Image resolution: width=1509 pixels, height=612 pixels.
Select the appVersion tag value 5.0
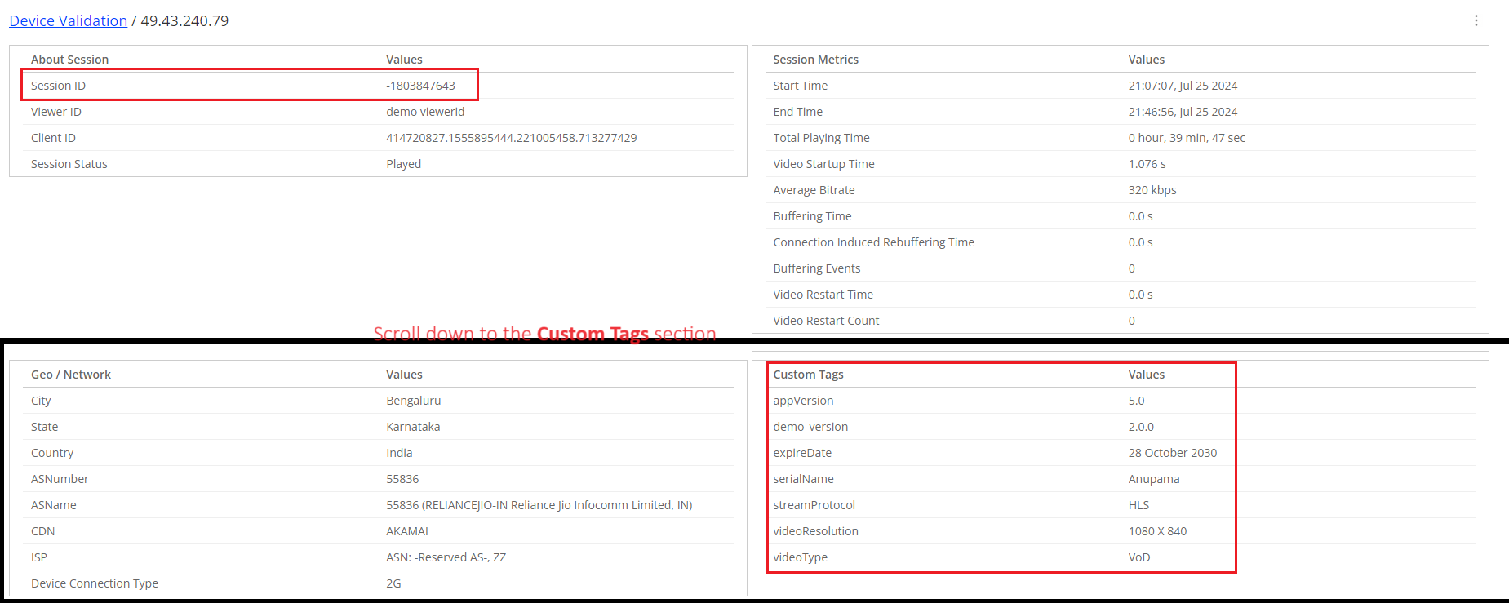[x=1136, y=401]
